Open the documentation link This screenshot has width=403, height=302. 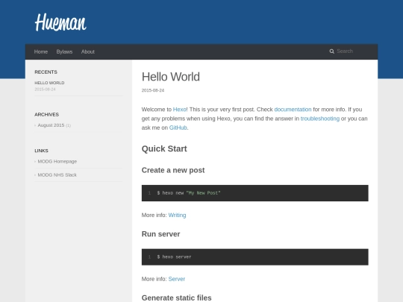pyautogui.click(x=293, y=110)
